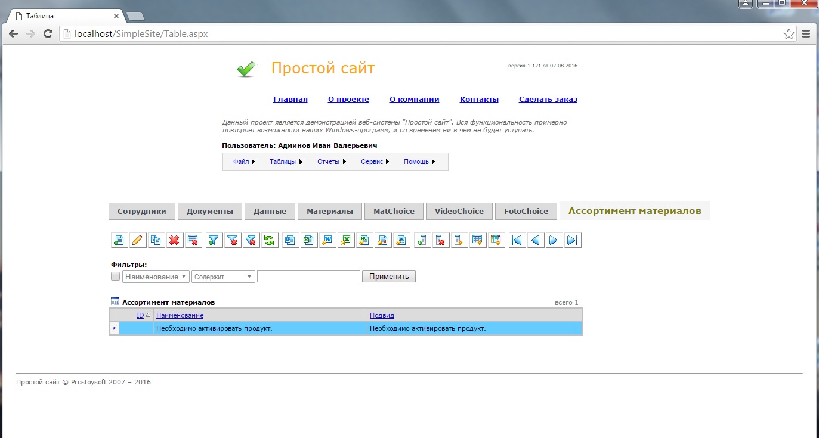Go to the first record arrow

[x=517, y=240]
